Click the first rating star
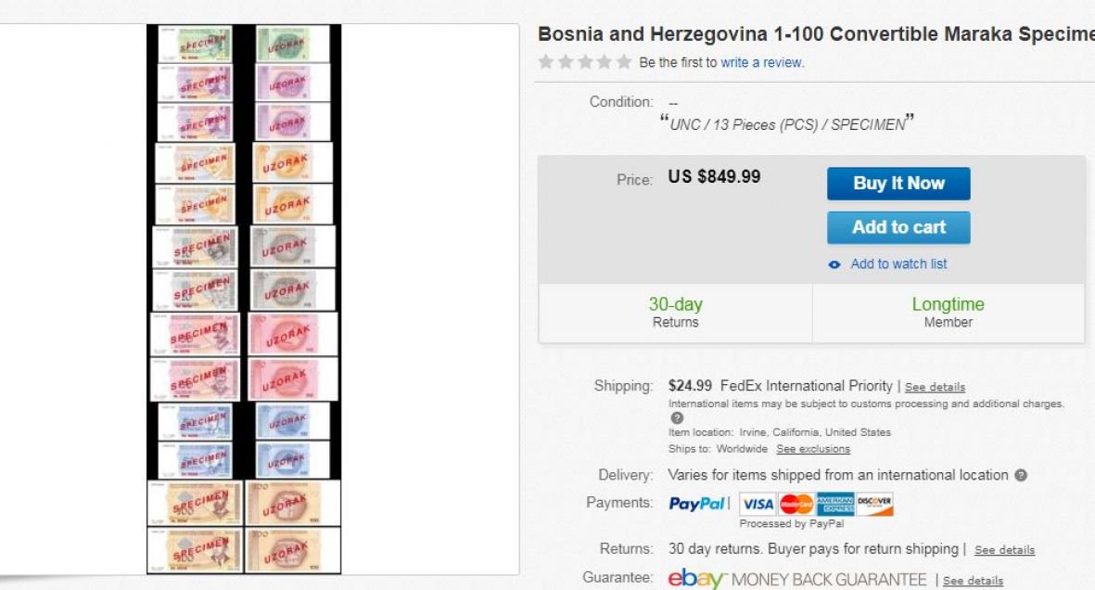1095x590 pixels. [546, 63]
